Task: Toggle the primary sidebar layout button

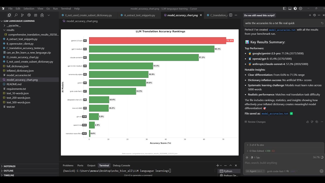Action: click(285, 8)
